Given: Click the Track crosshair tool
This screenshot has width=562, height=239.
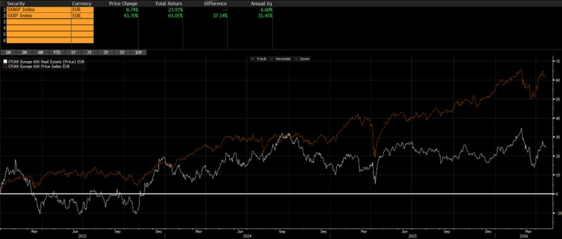Looking at the screenshot, I should click(x=260, y=59).
